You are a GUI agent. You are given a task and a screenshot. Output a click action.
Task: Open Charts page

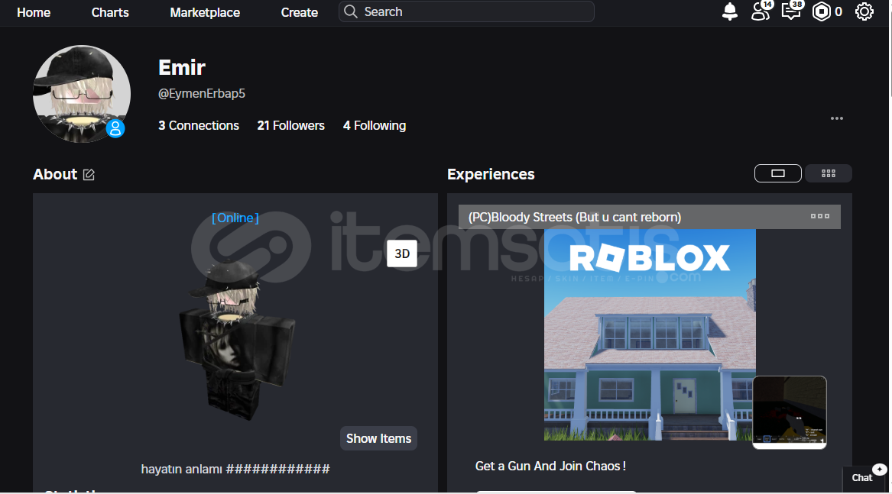coord(110,12)
